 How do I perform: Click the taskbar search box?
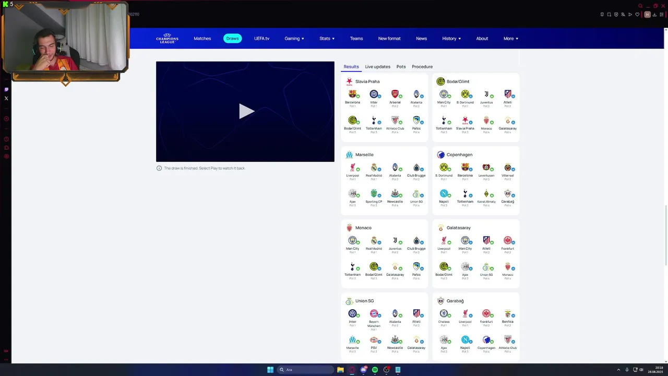pos(306,370)
